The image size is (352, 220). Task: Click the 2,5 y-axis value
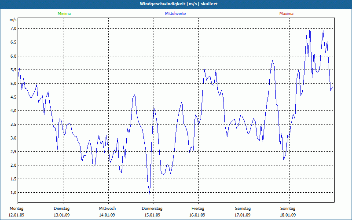[x=14, y=152]
